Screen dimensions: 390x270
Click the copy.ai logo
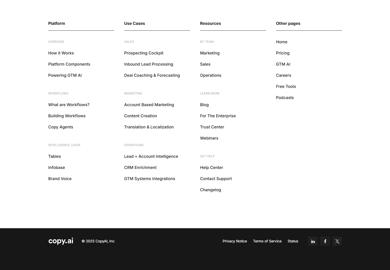60,241
